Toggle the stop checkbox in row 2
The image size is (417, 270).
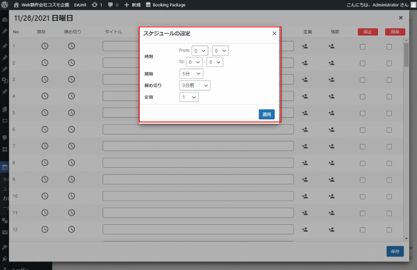click(362, 63)
